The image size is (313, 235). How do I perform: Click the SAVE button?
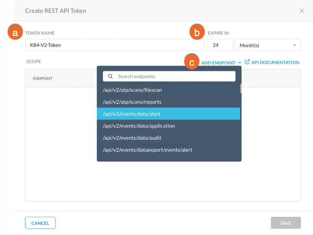tap(286, 223)
